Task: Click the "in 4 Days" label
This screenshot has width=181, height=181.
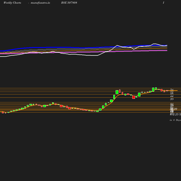Action: tap(175, 120)
